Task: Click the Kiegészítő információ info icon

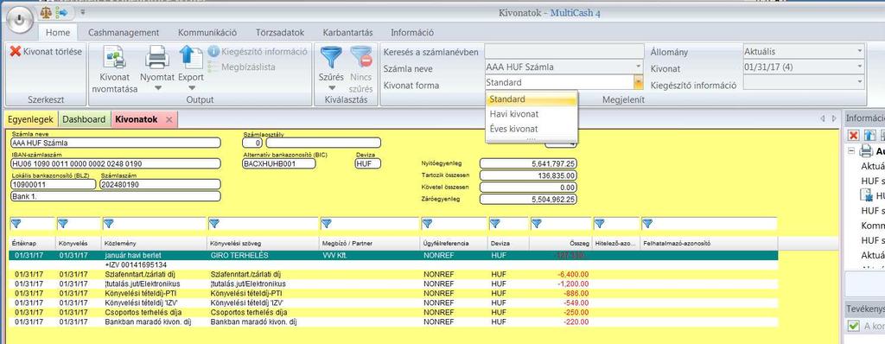Action: point(213,51)
